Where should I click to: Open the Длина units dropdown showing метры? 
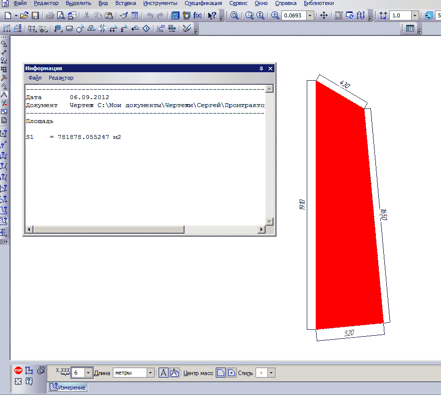tap(150, 373)
